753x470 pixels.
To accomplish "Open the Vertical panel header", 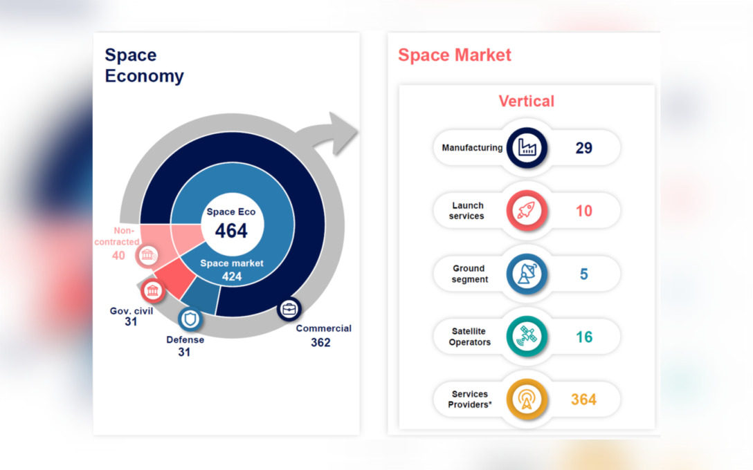I will click(x=527, y=101).
